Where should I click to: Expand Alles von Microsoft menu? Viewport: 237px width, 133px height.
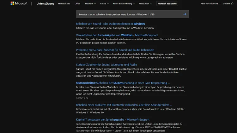click(210, 3)
